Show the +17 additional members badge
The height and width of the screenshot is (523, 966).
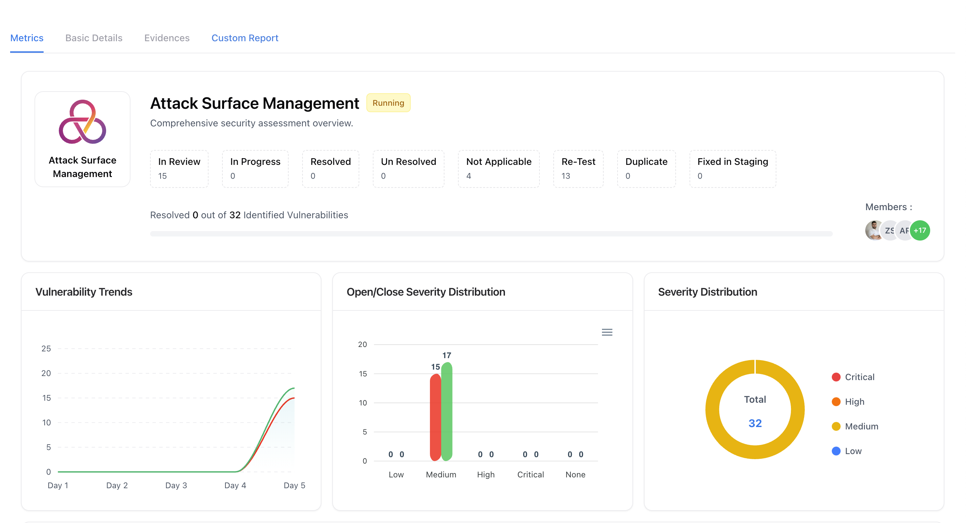point(920,230)
